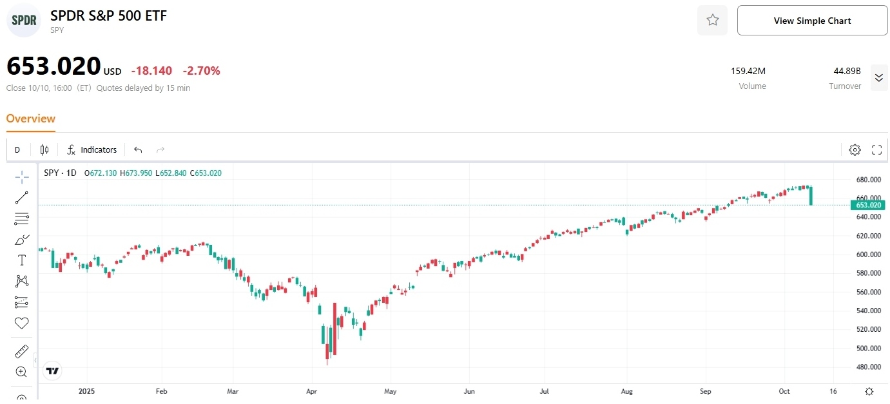The height and width of the screenshot is (404, 890).
Task: Open the chart patterns tool
Action: (x=22, y=281)
